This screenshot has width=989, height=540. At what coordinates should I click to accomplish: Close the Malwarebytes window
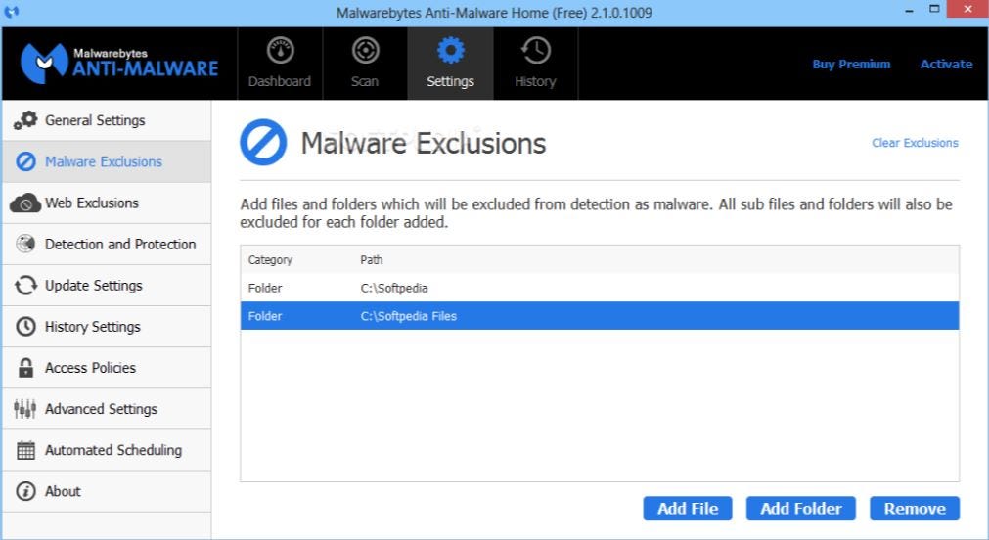[x=968, y=9]
